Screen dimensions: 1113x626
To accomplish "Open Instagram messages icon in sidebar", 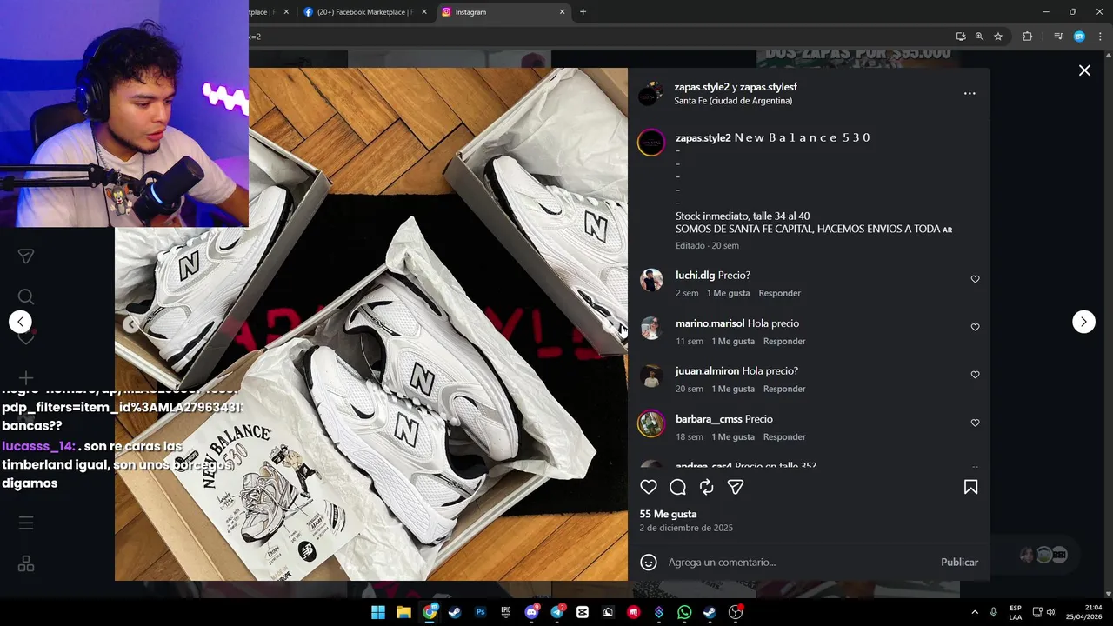I will [x=26, y=256].
